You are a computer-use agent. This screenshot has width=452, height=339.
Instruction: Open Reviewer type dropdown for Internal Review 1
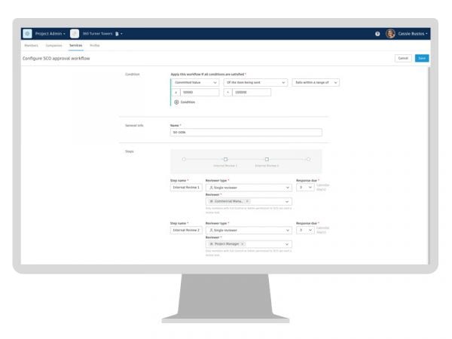pyautogui.click(x=249, y=188)
